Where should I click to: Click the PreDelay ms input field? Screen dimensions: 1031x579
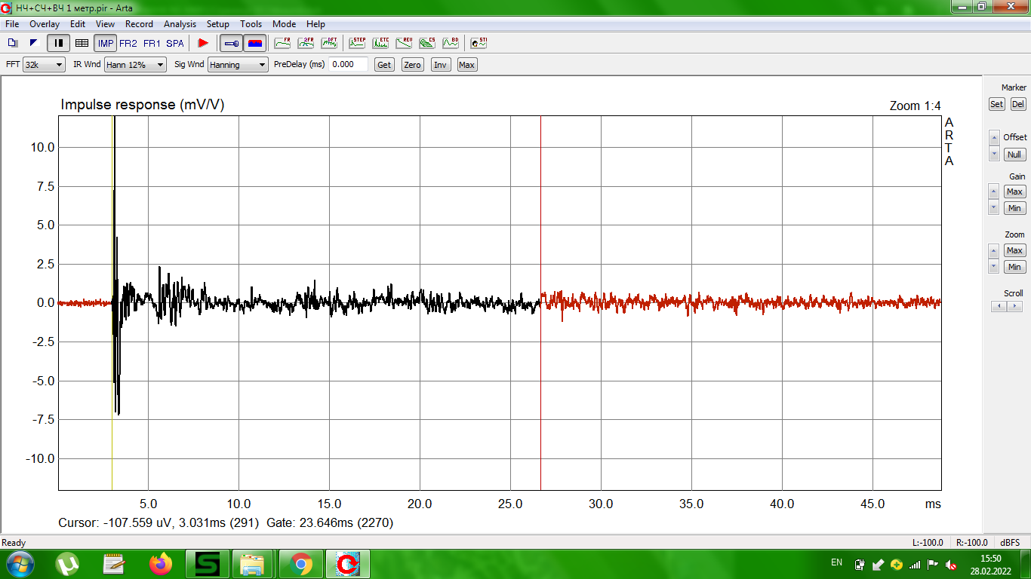[x=348, y=65]
